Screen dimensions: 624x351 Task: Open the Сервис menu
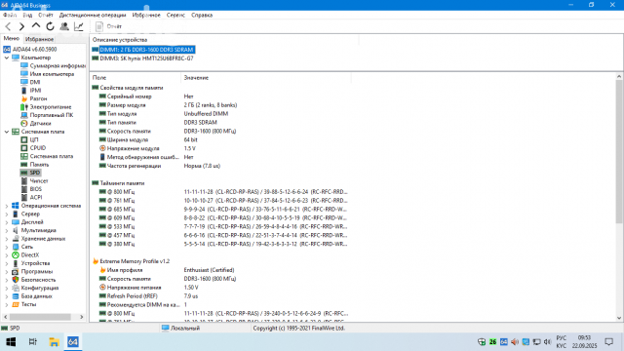point(175,16)
